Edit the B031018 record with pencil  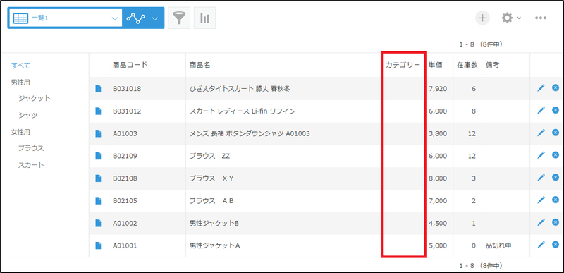[x=541, y=87]
